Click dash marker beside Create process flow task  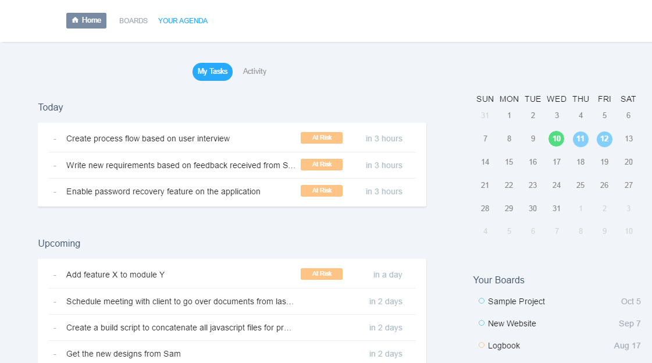55,139
